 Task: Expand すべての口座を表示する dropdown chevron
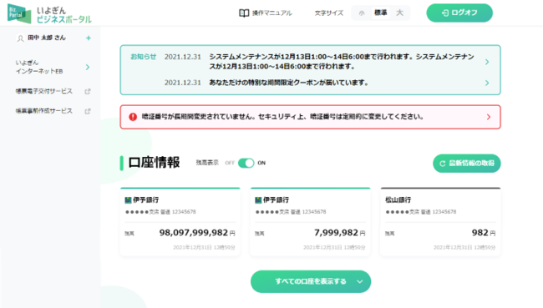[x=360, y=281]
